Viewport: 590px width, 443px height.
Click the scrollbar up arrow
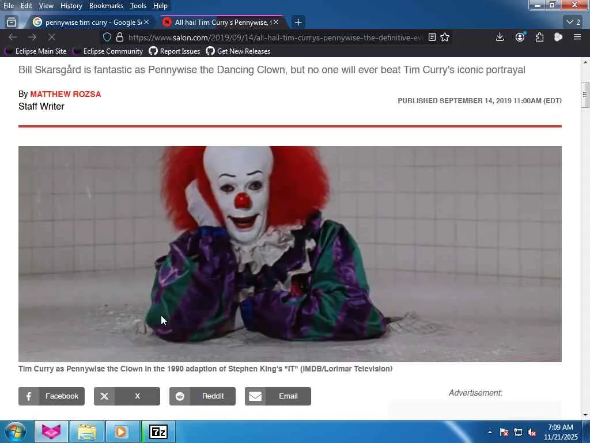coord(585,62)
